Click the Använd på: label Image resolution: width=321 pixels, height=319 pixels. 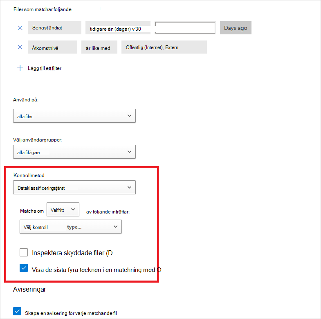[26, 100]
